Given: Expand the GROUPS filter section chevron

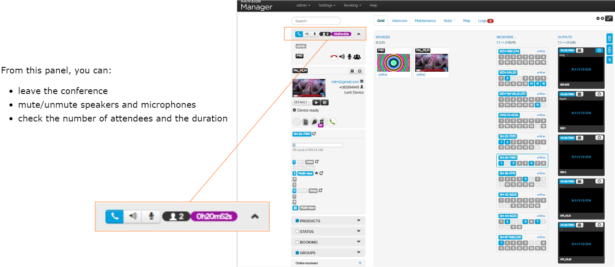Looking at the screenshot, I should (358, 253).
